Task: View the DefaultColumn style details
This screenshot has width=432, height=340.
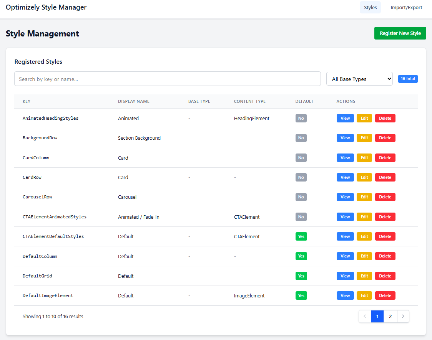Action: pyautogui.click(x=345, y=256)
